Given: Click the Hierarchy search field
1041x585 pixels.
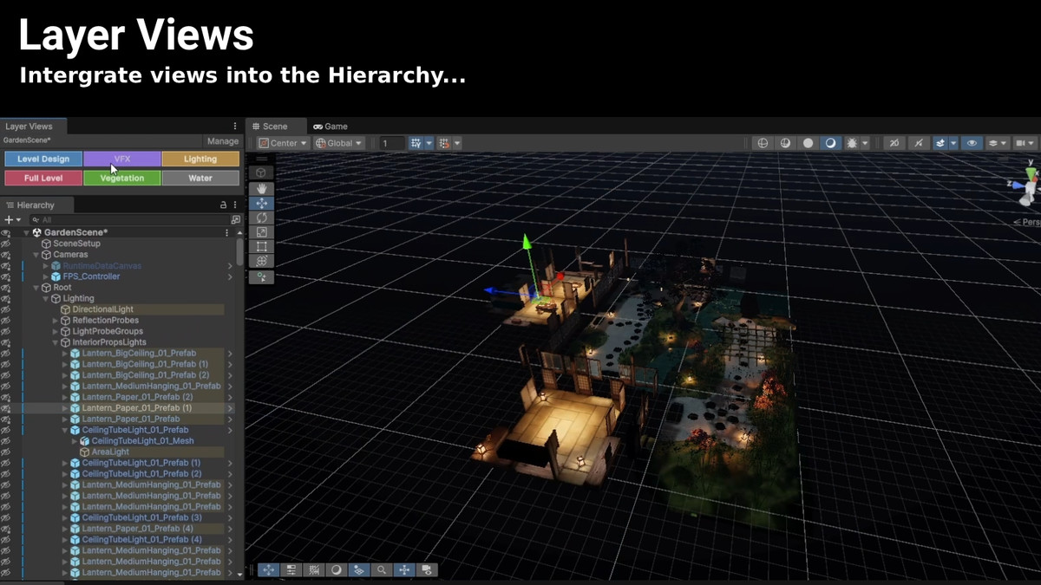Looking at the screenshot, I should [x=121, y=220].
